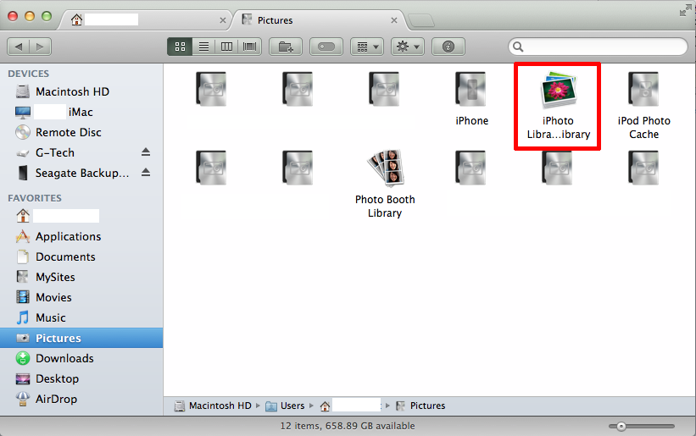Viewport: 696px width, 436px height.
Task: Enter full screen with the corner arrows
Action: (685, 11)
